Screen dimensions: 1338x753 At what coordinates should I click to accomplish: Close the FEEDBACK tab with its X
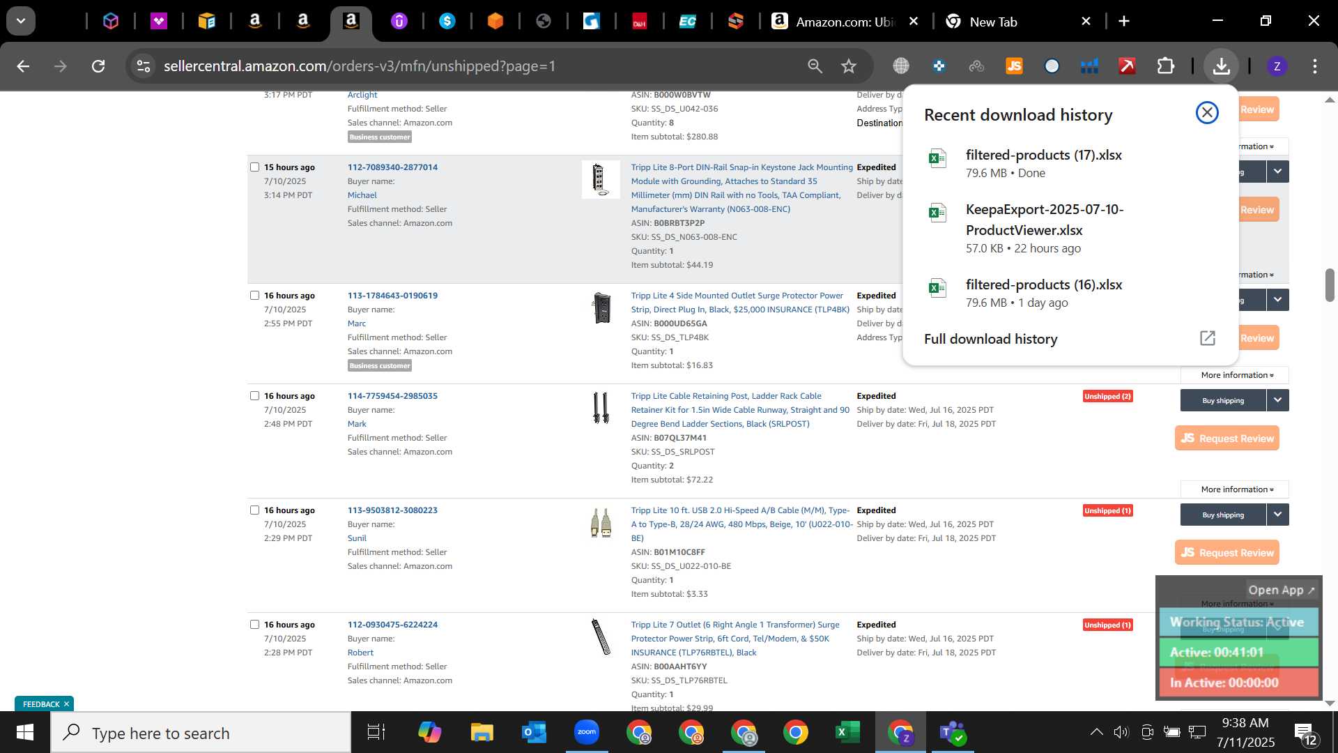pyautogui.click(x=66, y=704)
